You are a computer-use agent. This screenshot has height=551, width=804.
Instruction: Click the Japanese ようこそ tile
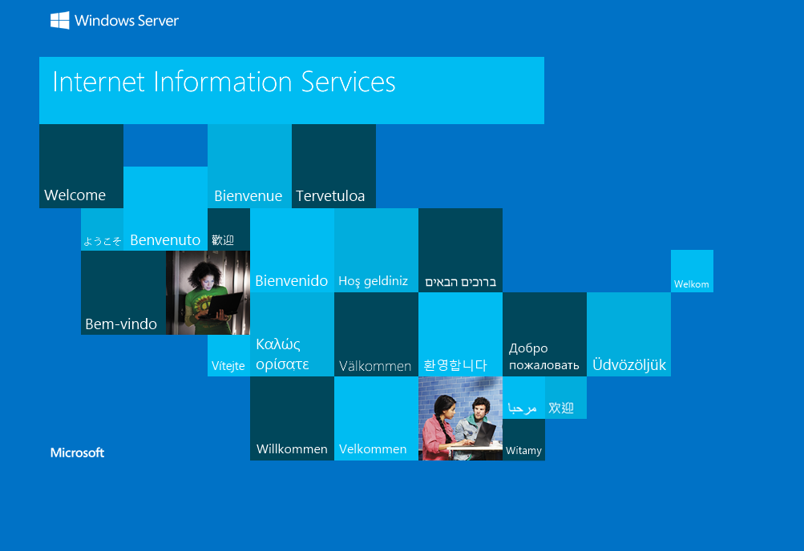102,229
